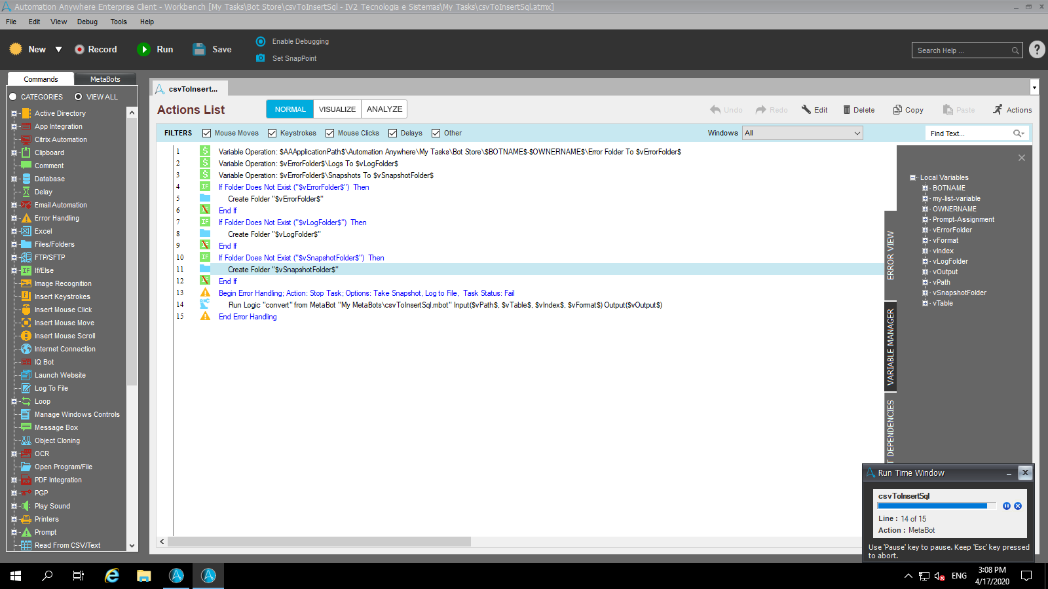This screenshot has width=1048, height=589.
Task: Click the Actions List horizontal scrollbar
Action: pos(319,542)
